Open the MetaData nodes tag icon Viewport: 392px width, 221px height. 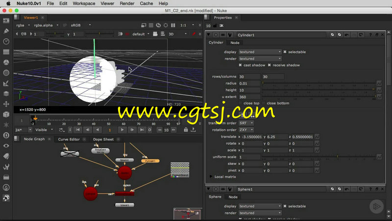click(x=6, y=156)
